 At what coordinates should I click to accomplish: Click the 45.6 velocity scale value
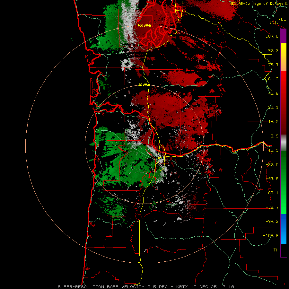(273, 93)
